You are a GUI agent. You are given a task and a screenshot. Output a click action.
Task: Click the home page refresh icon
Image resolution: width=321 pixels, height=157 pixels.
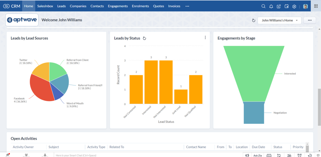[254, 20]
